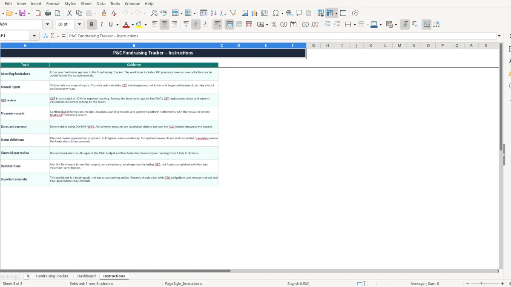Viewport: 511px width, 287px height.
Task: Click the Split Window icon
Action: [343, 13]
